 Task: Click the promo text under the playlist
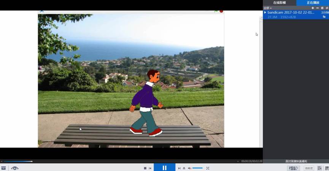(x=296, y=161)
